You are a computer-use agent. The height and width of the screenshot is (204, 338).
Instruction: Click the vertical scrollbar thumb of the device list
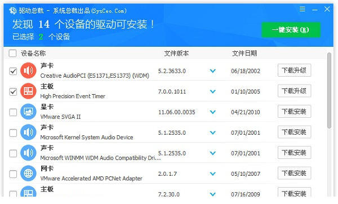[329, 90]
